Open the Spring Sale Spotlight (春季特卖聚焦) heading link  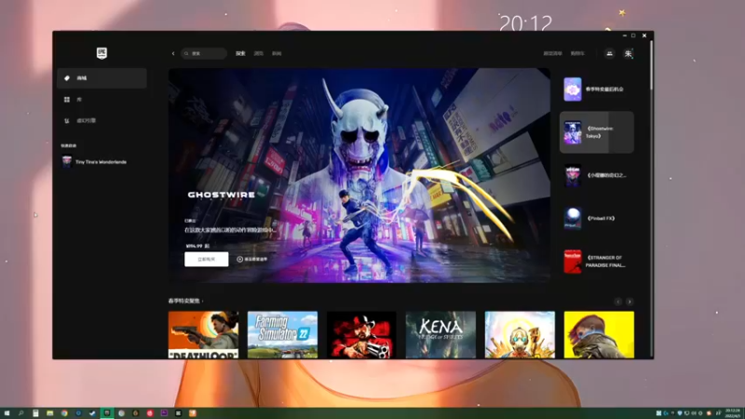[x=185, y=301]
